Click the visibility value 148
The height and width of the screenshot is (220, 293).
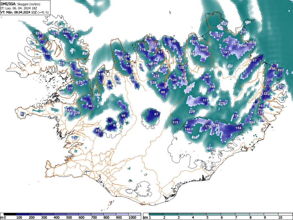(x=173, y=41)
